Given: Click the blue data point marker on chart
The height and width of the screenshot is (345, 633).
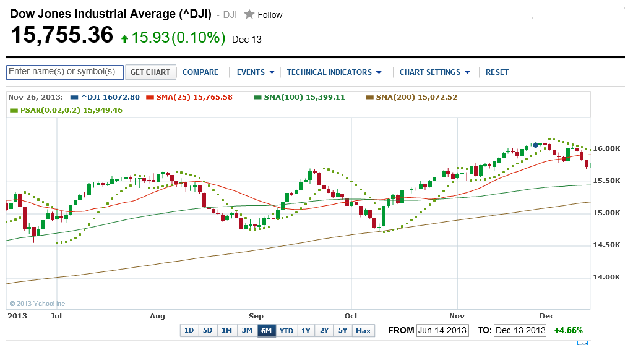Looking at the screenshot, I should tap(536, 145).
